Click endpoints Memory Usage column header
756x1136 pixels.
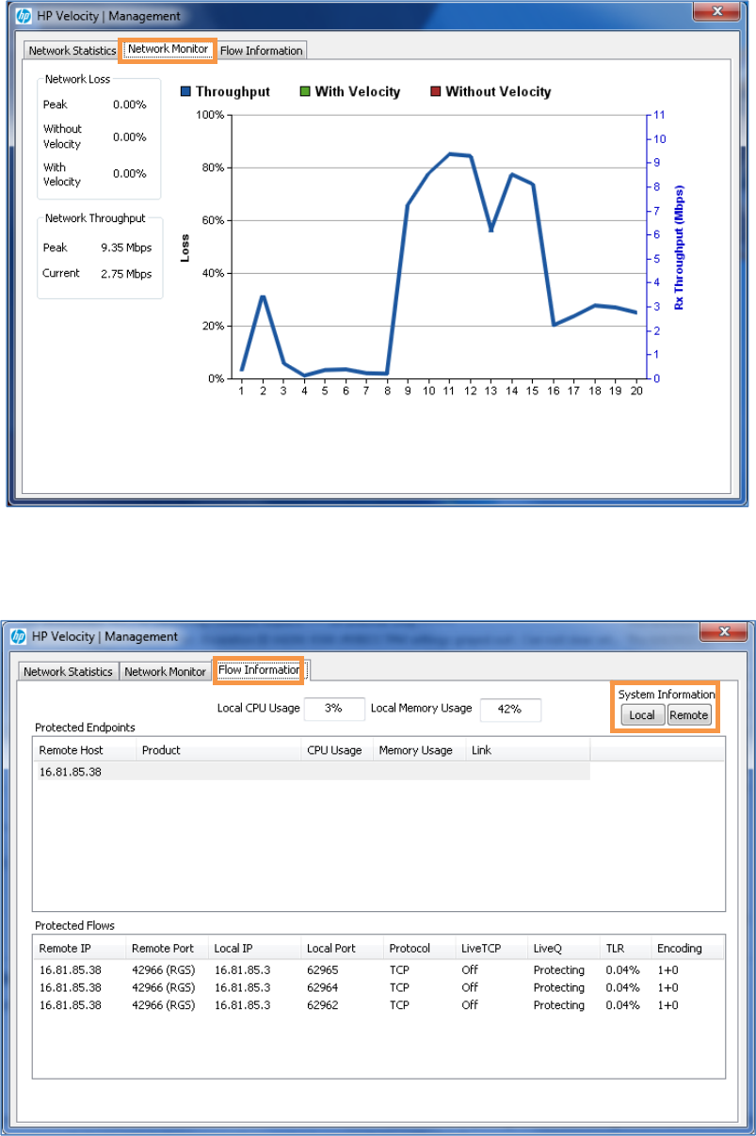[420, 750]
